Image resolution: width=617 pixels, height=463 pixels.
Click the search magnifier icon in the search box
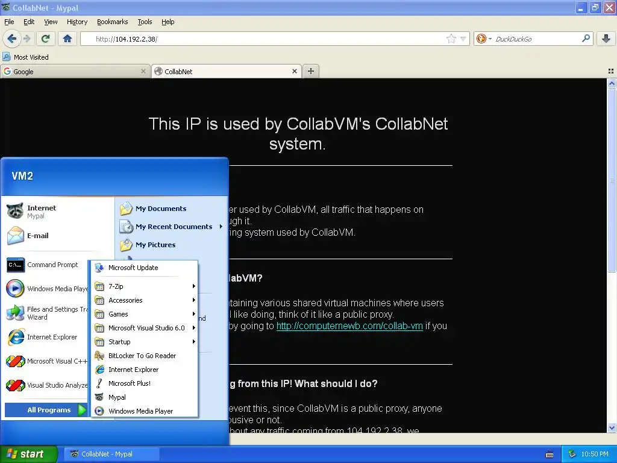tap(586, 39)
